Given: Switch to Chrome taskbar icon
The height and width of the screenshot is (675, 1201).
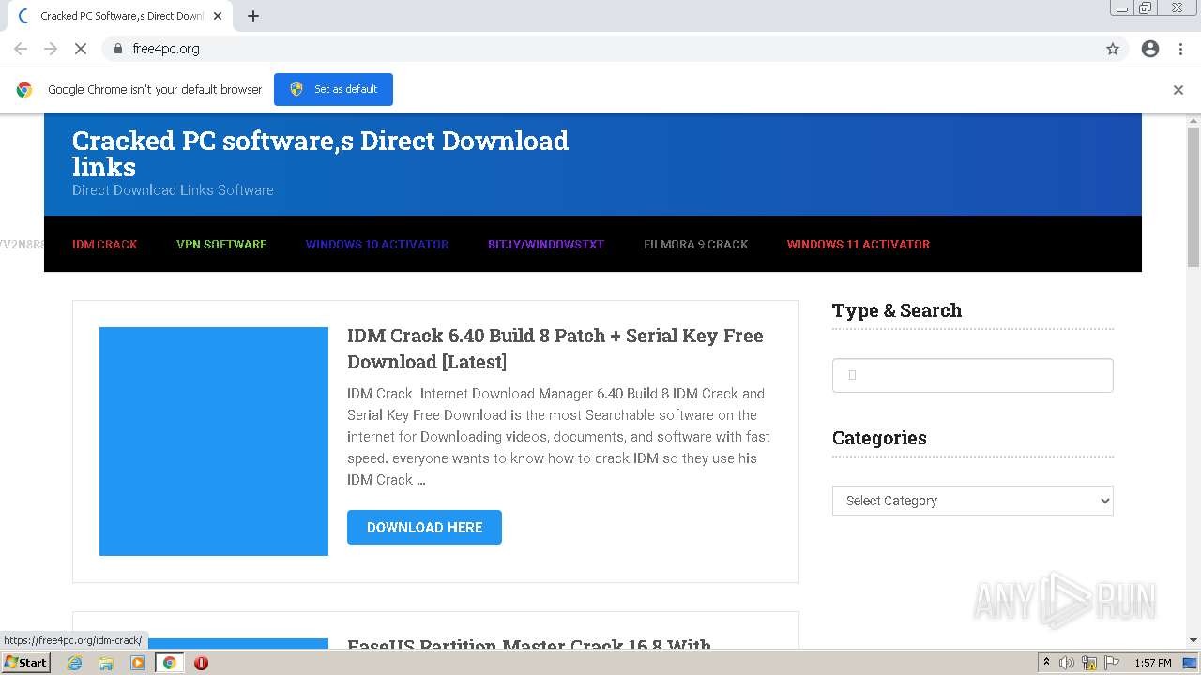Looking at the screenshot, I should [169, 663].
